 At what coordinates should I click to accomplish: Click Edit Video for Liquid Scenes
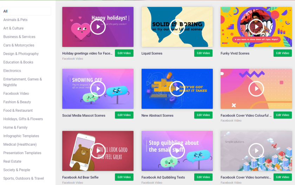click(x=203, y=53)
